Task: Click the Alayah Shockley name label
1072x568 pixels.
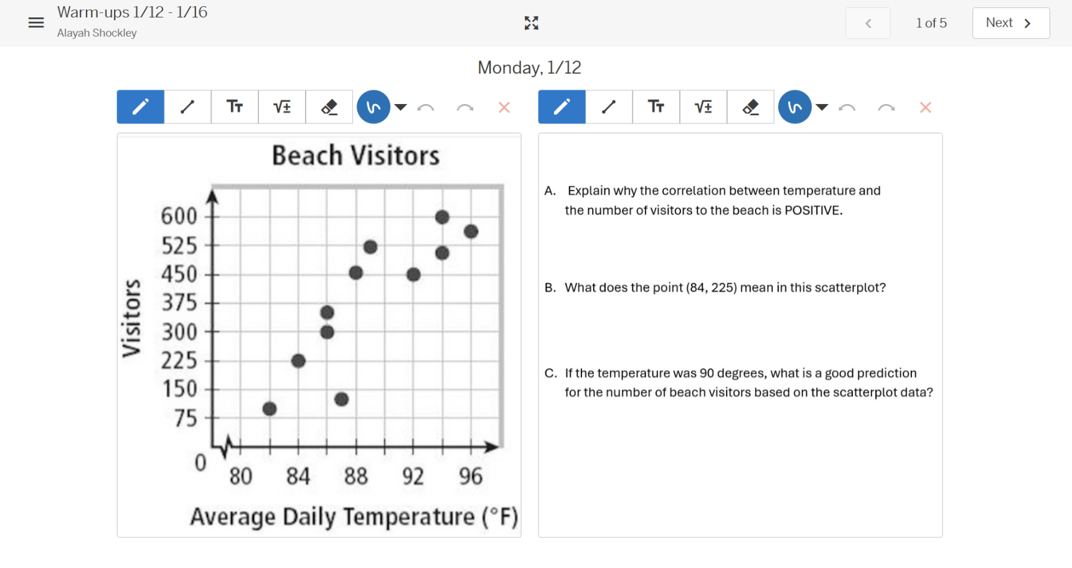Action: click(96, 33)
